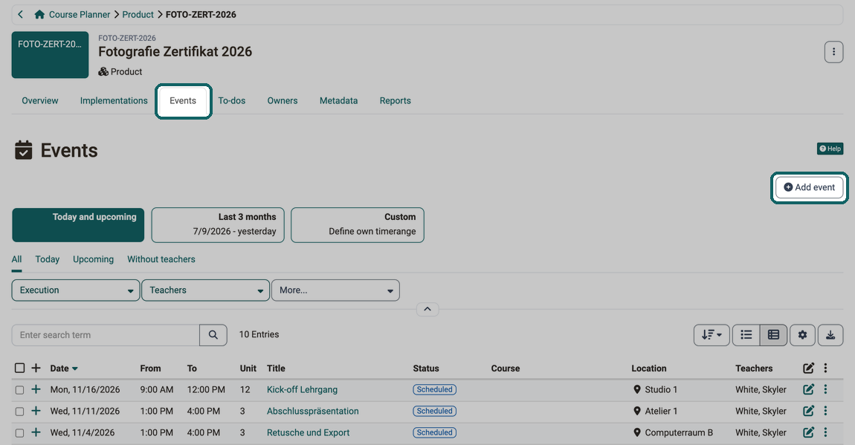The height and width of the screenshot is (445, 855).
Task: Select the edit icon in the table header
Action: [808, 368]
